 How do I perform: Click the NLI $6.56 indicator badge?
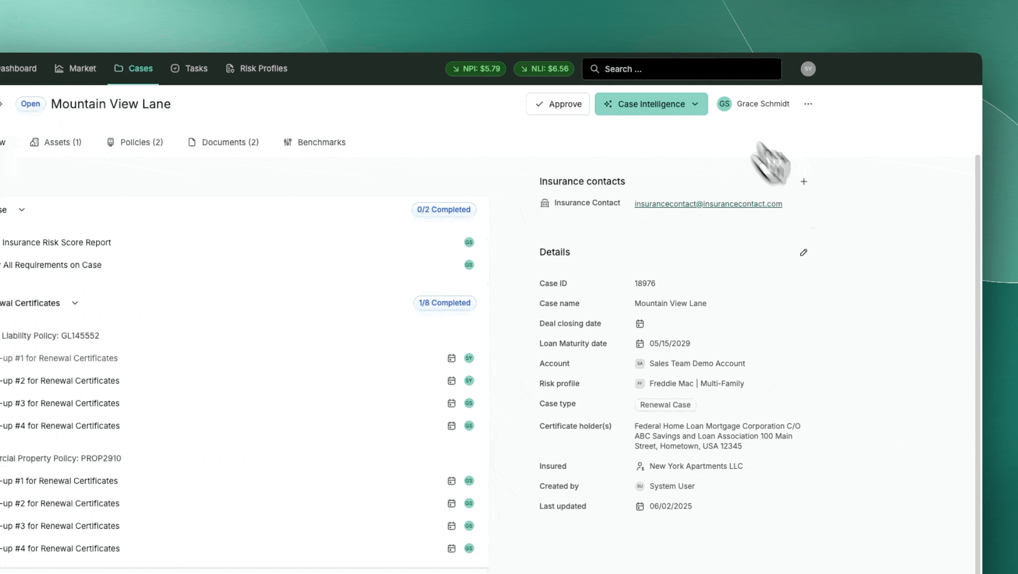click(x=544, y=69)
